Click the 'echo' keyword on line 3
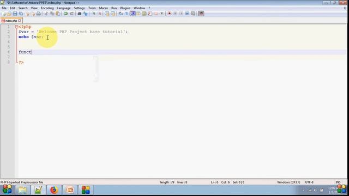349x196 pixels. [23, 37]
